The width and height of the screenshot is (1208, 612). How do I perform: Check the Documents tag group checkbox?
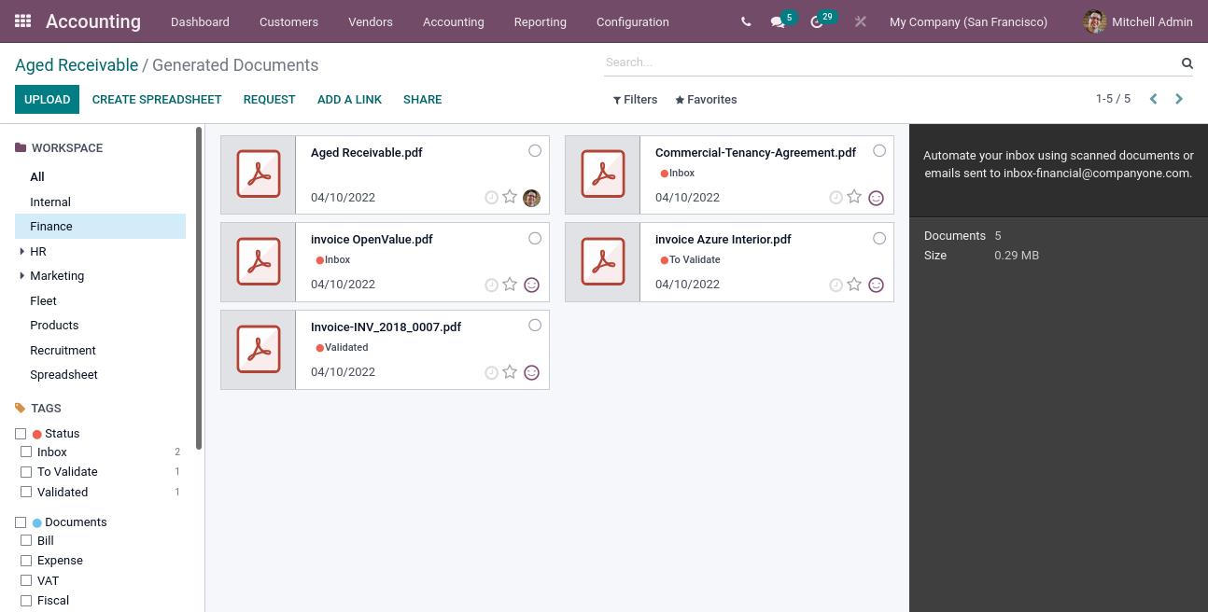[21, 522]
